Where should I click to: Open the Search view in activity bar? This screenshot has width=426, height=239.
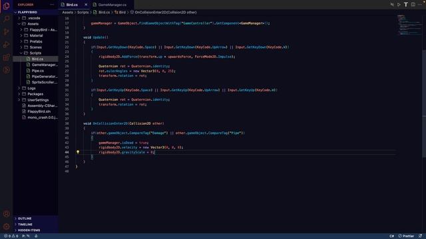6,19
